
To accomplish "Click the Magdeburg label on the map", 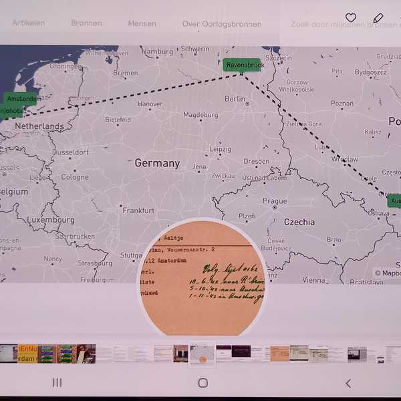I will (x=200, y=115).
